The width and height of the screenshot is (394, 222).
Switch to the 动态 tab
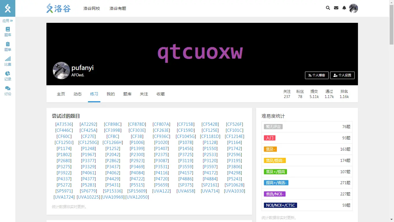click(78, 94)
